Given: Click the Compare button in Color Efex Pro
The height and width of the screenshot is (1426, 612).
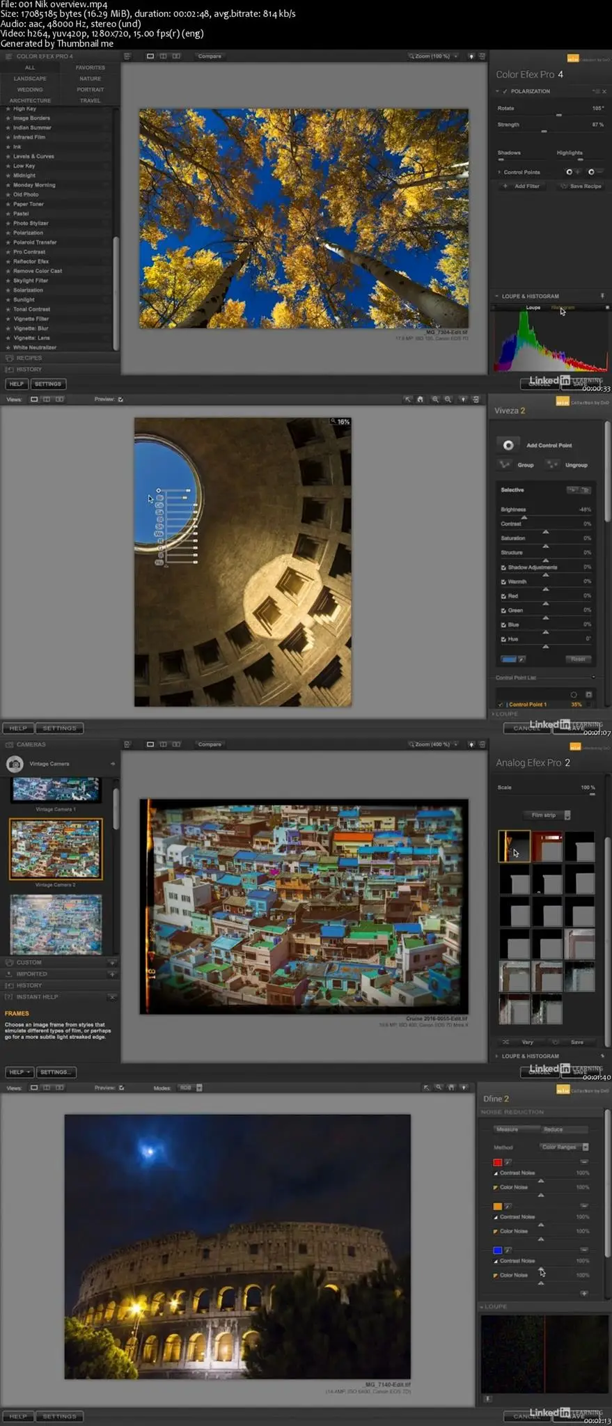Looking at the screenshot, I should [210, 56].
